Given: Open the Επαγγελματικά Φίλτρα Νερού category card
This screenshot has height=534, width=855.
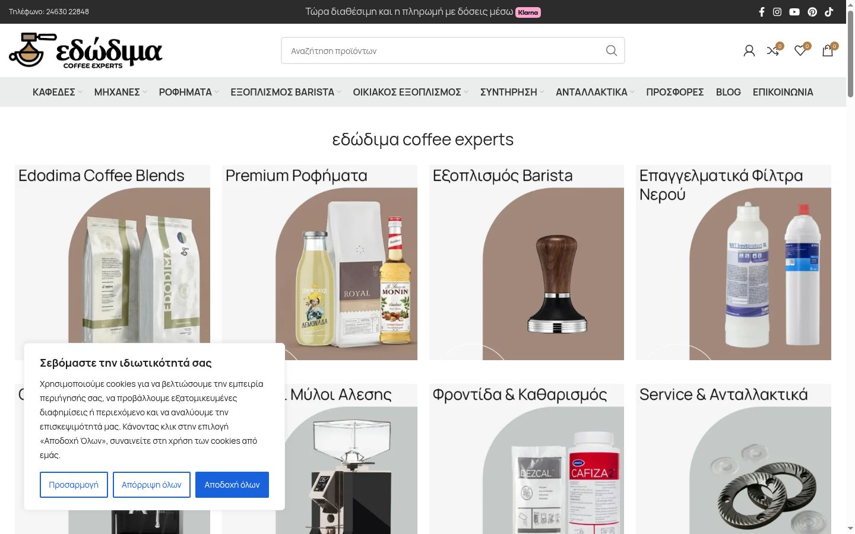Looking at the screenshot, I should pyautogui.click(x=733, y=262).
